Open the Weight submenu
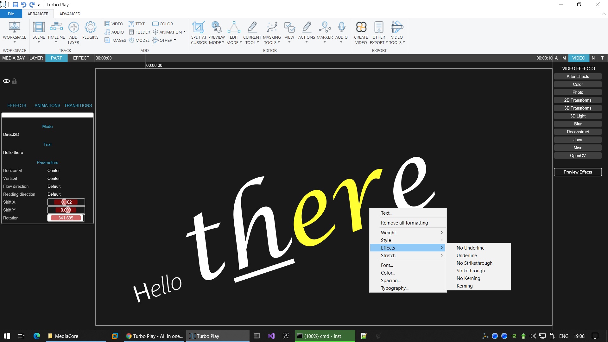Viewport: 608px width, 342px height. 408,232
